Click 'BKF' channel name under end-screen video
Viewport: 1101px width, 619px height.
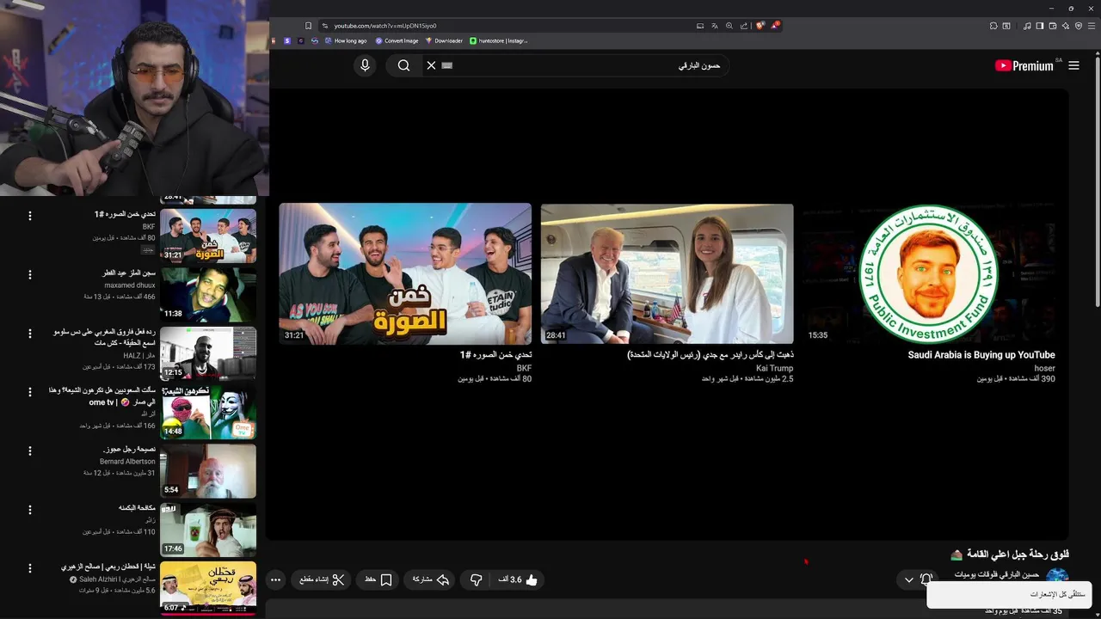(524, 368)
